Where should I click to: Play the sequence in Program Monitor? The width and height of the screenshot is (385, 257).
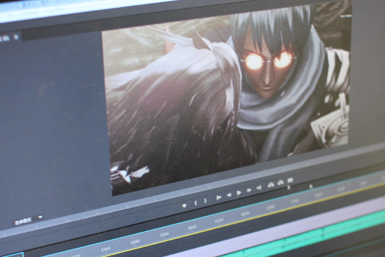point(239,193)
